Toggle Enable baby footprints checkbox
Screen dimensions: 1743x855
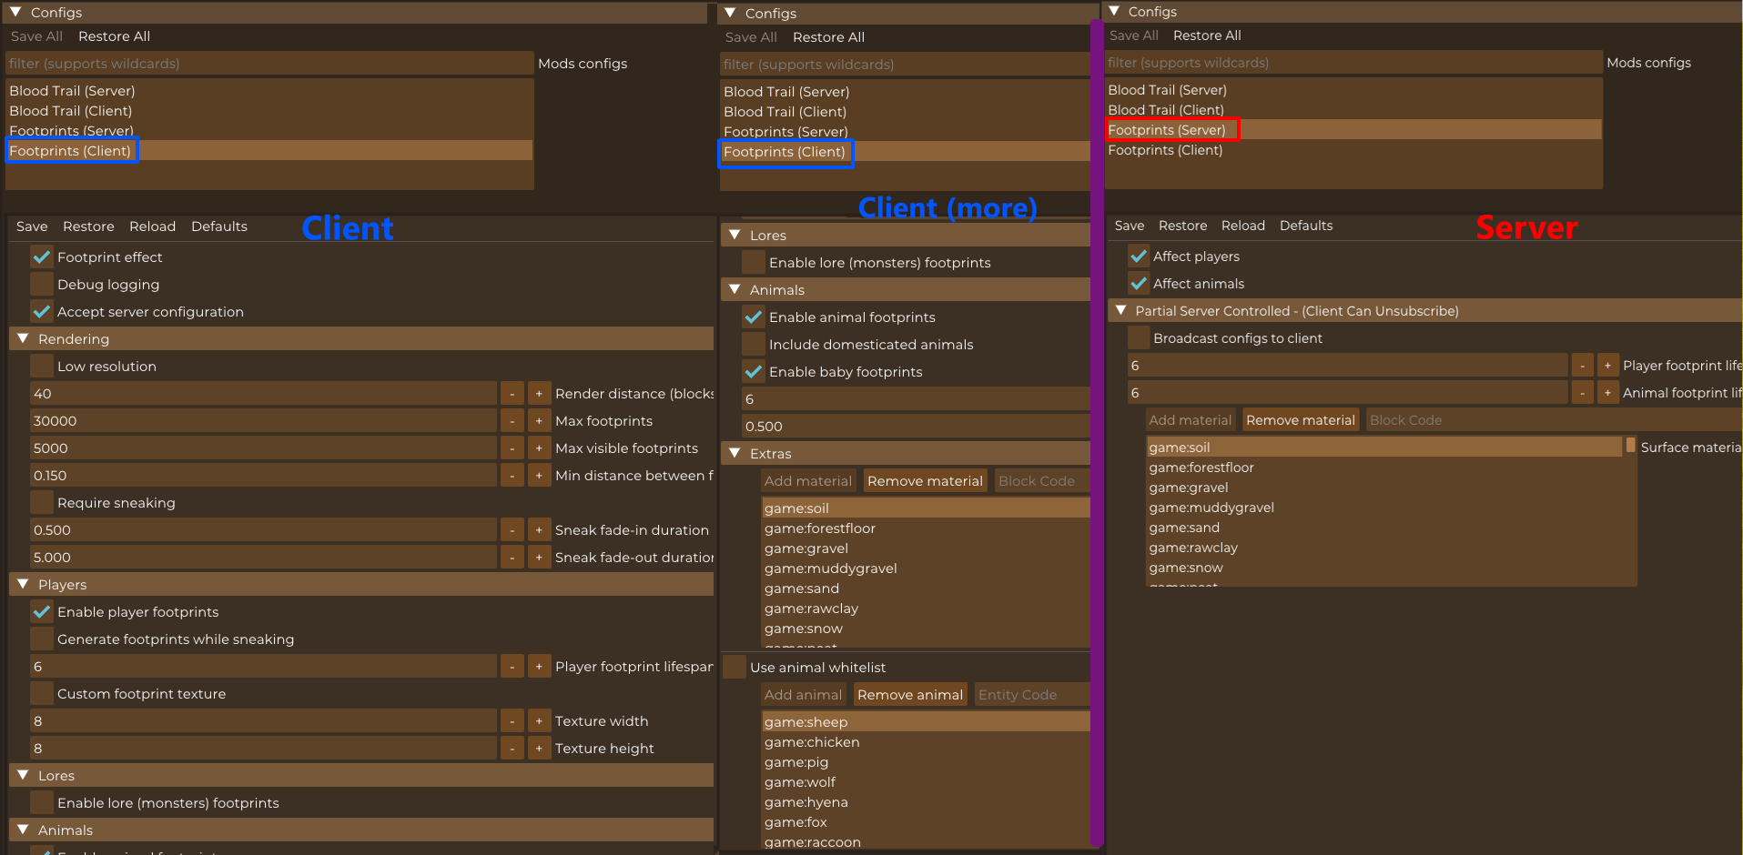point(754,372)
